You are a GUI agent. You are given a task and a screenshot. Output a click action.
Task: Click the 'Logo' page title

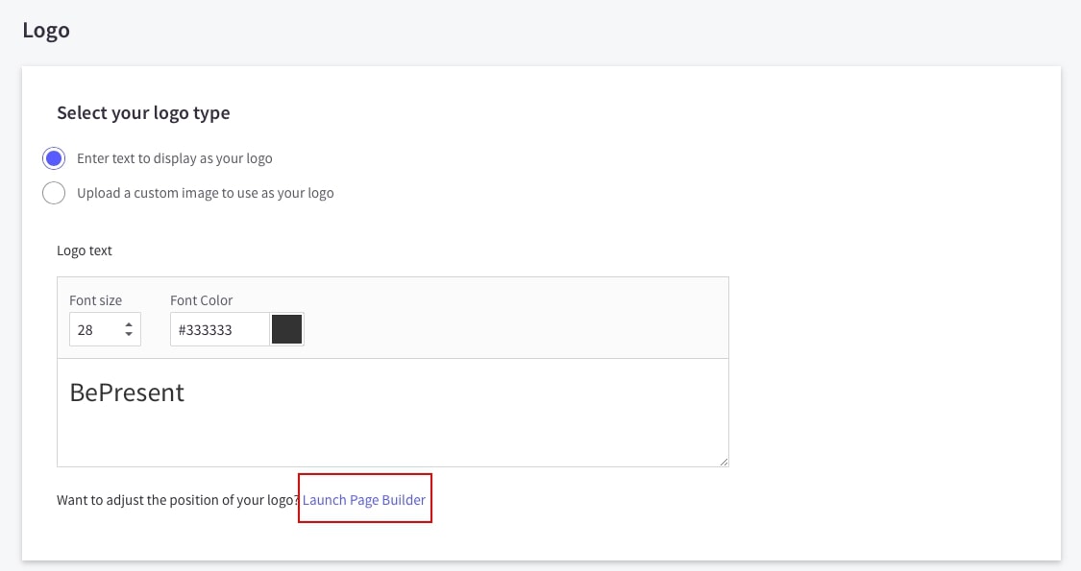tap(46, 30)
